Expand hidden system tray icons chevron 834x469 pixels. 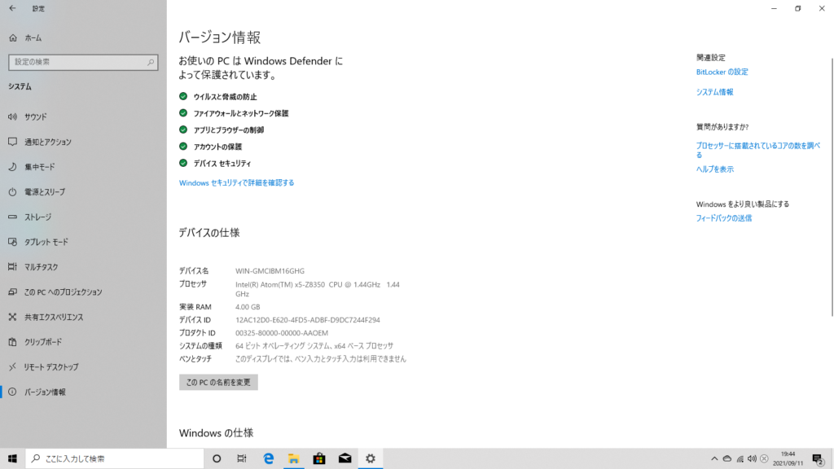[x=714, y=458]
